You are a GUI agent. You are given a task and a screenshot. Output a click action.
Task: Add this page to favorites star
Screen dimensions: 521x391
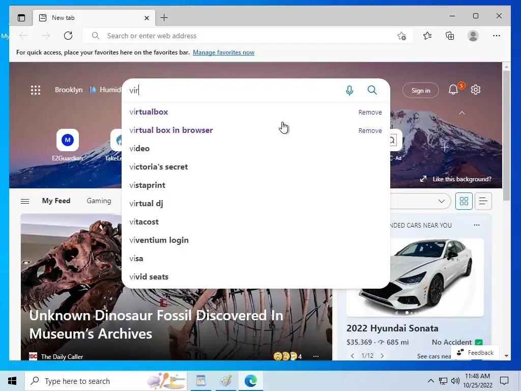402,36
